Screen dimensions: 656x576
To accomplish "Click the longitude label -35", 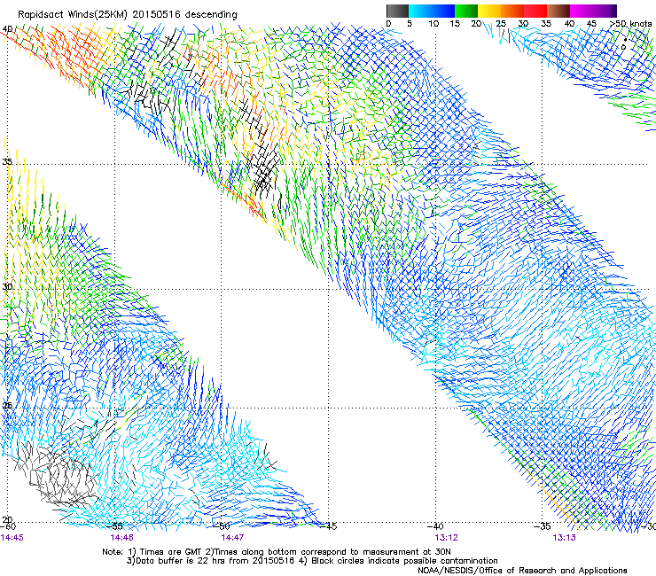I will tap(543, 526).
